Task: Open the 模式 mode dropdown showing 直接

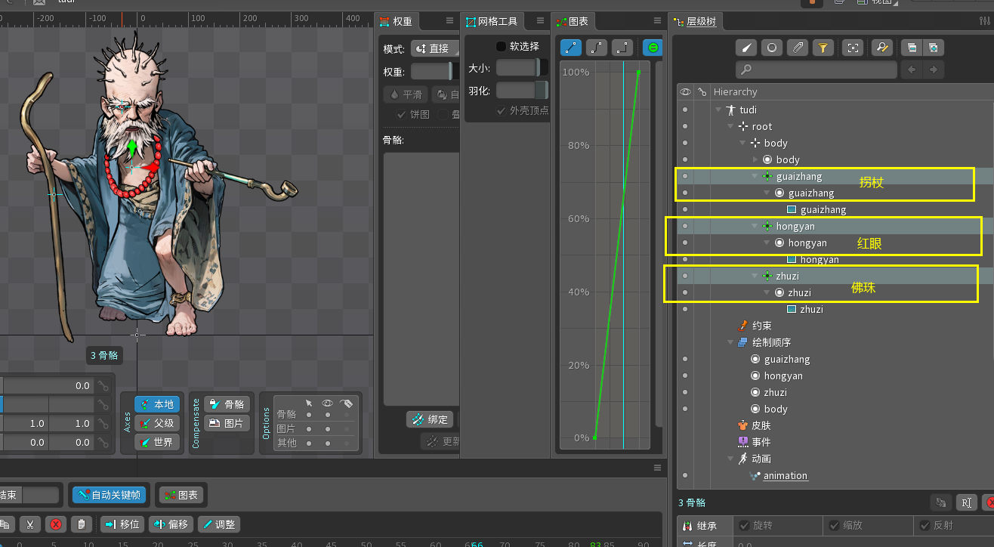Action: coord(435,49)
